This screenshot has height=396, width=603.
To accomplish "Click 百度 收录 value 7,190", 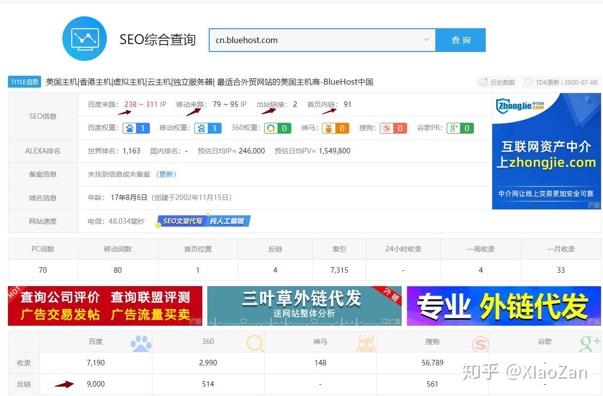I will point(96,363).
